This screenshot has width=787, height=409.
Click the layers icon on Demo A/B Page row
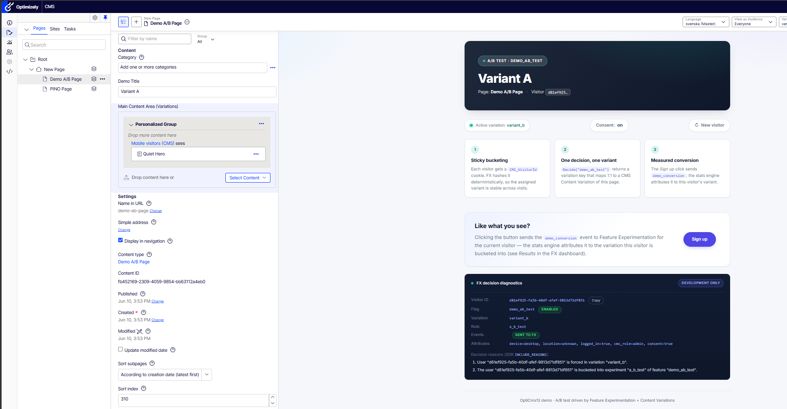coord(94,79)
